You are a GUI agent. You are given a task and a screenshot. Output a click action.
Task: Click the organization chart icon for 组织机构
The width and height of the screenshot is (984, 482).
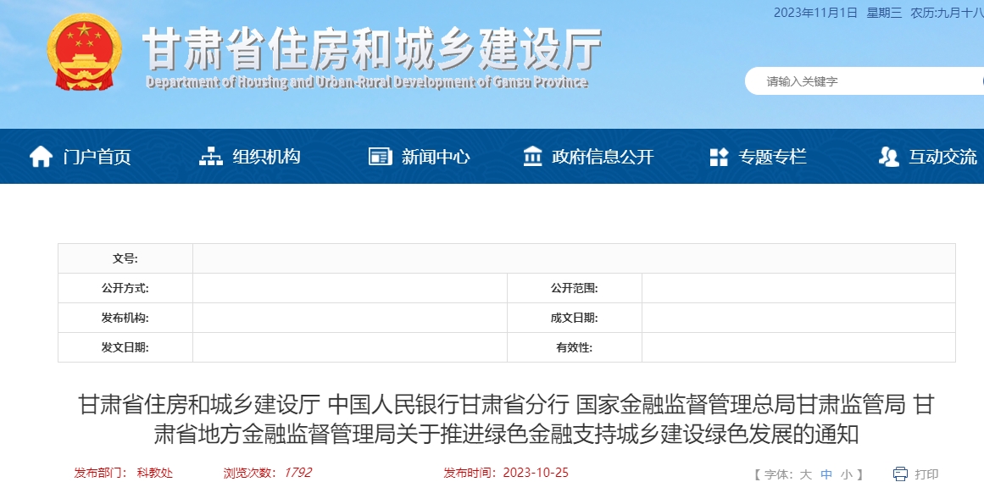[x=210, y=157]
